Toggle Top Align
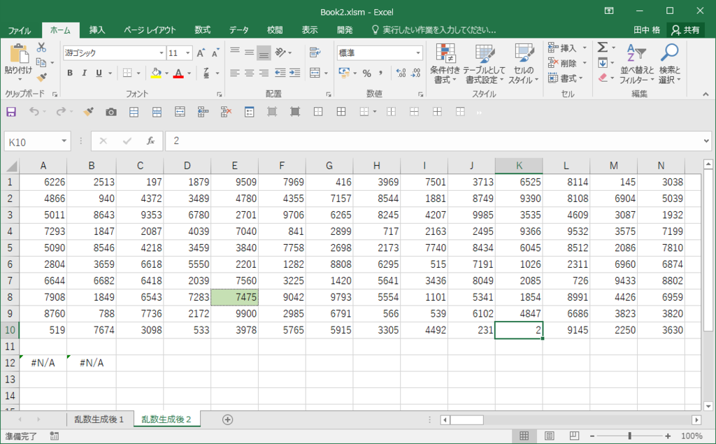Viewport: 716px width, 444px height. click(235, 52)
